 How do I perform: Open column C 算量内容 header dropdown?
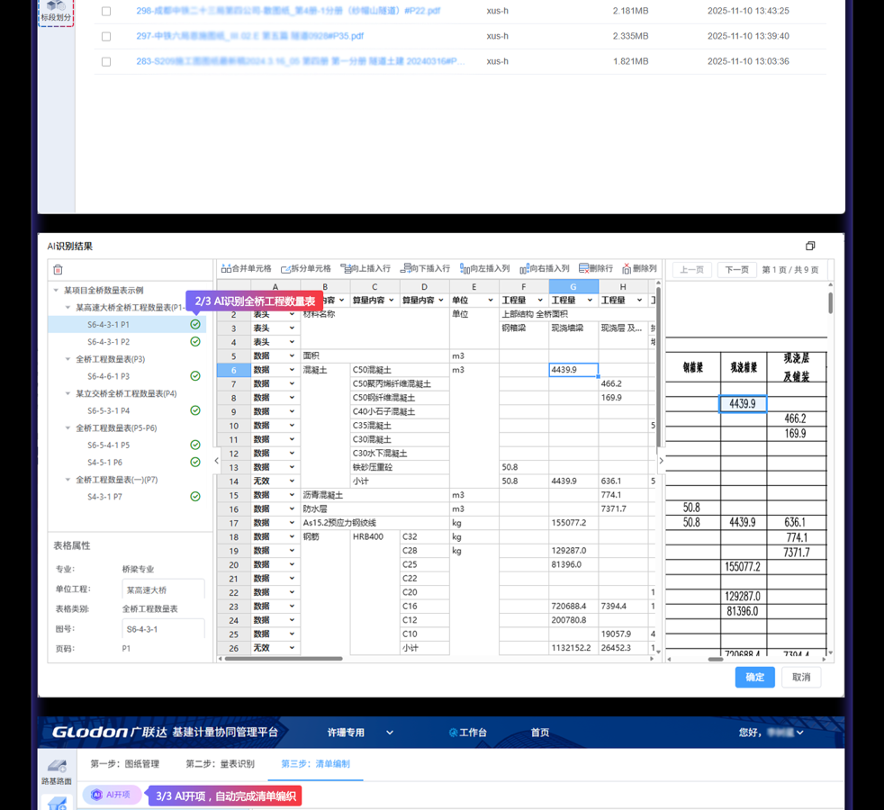pos(392,301)
